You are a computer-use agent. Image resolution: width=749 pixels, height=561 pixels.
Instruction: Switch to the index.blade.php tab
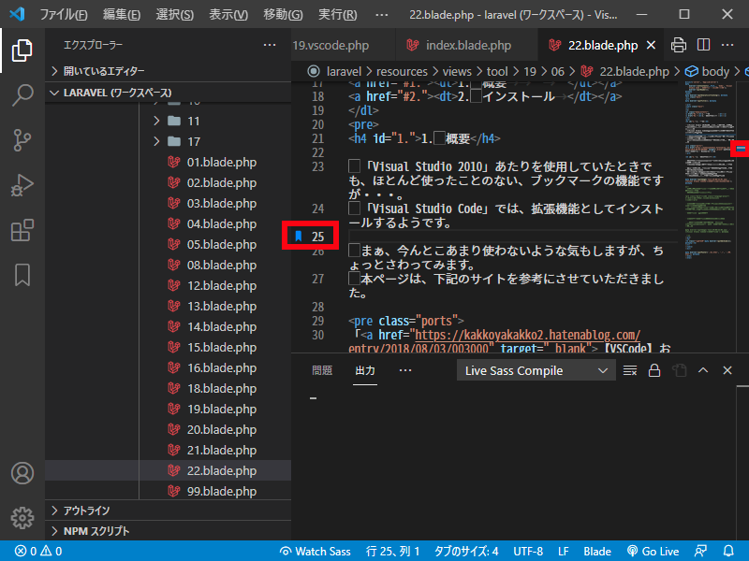coord(467,45)
